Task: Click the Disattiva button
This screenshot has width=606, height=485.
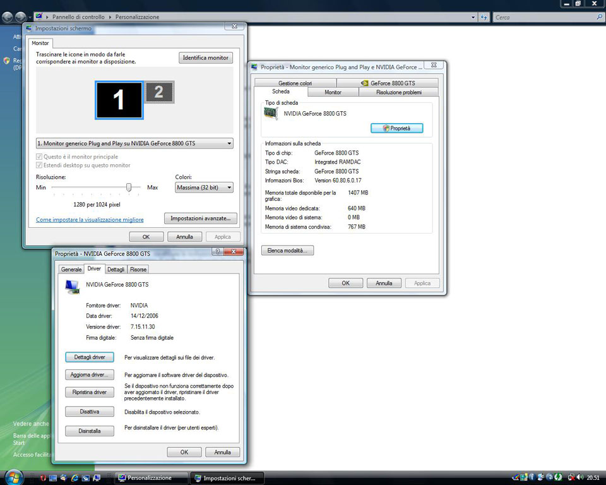Action: pos(90,412)
